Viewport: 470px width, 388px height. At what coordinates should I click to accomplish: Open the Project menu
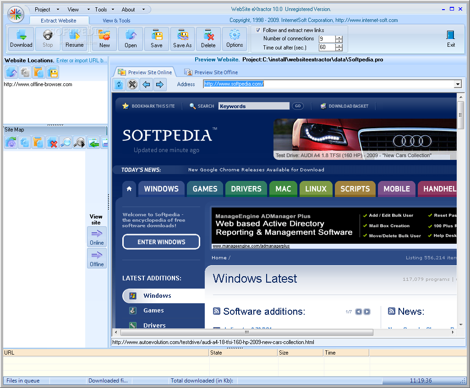tap(42, 10)
